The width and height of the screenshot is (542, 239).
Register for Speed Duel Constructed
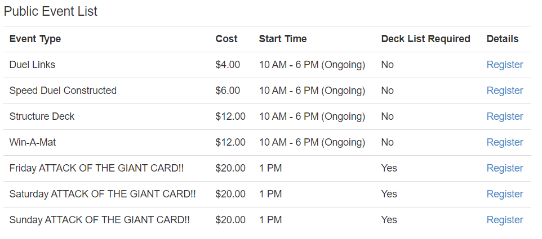pyautogui.click(x=505, y=91)
